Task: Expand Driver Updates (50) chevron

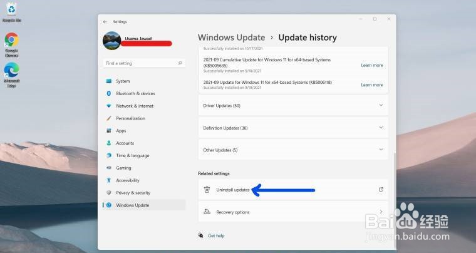Action: pyautogui.click(x=381, y=105)
